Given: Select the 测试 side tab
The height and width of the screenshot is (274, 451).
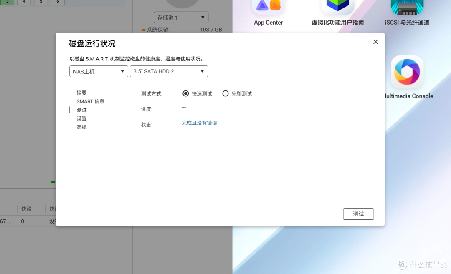Looking at the screenshot, I should coord(81,110).
